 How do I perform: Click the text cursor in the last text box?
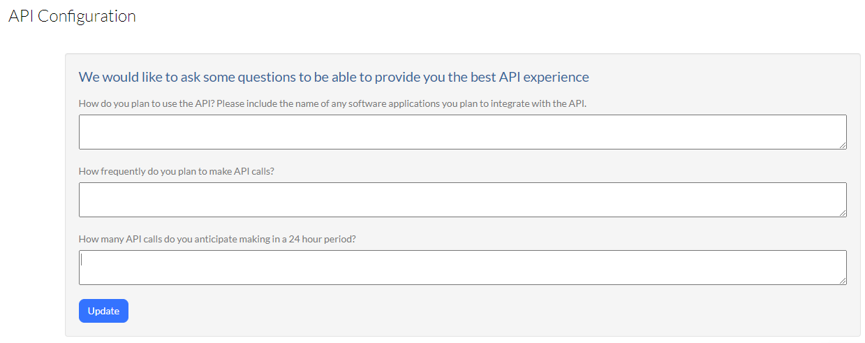pyautogui.click(x=82, y=260)
